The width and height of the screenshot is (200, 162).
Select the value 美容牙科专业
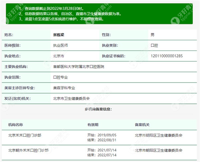click(x=64, y=88)
